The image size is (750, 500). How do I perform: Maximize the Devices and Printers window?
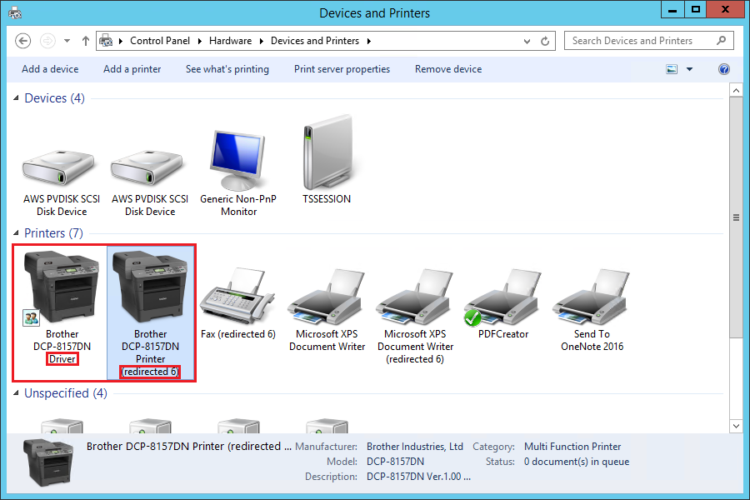(696, 9)
